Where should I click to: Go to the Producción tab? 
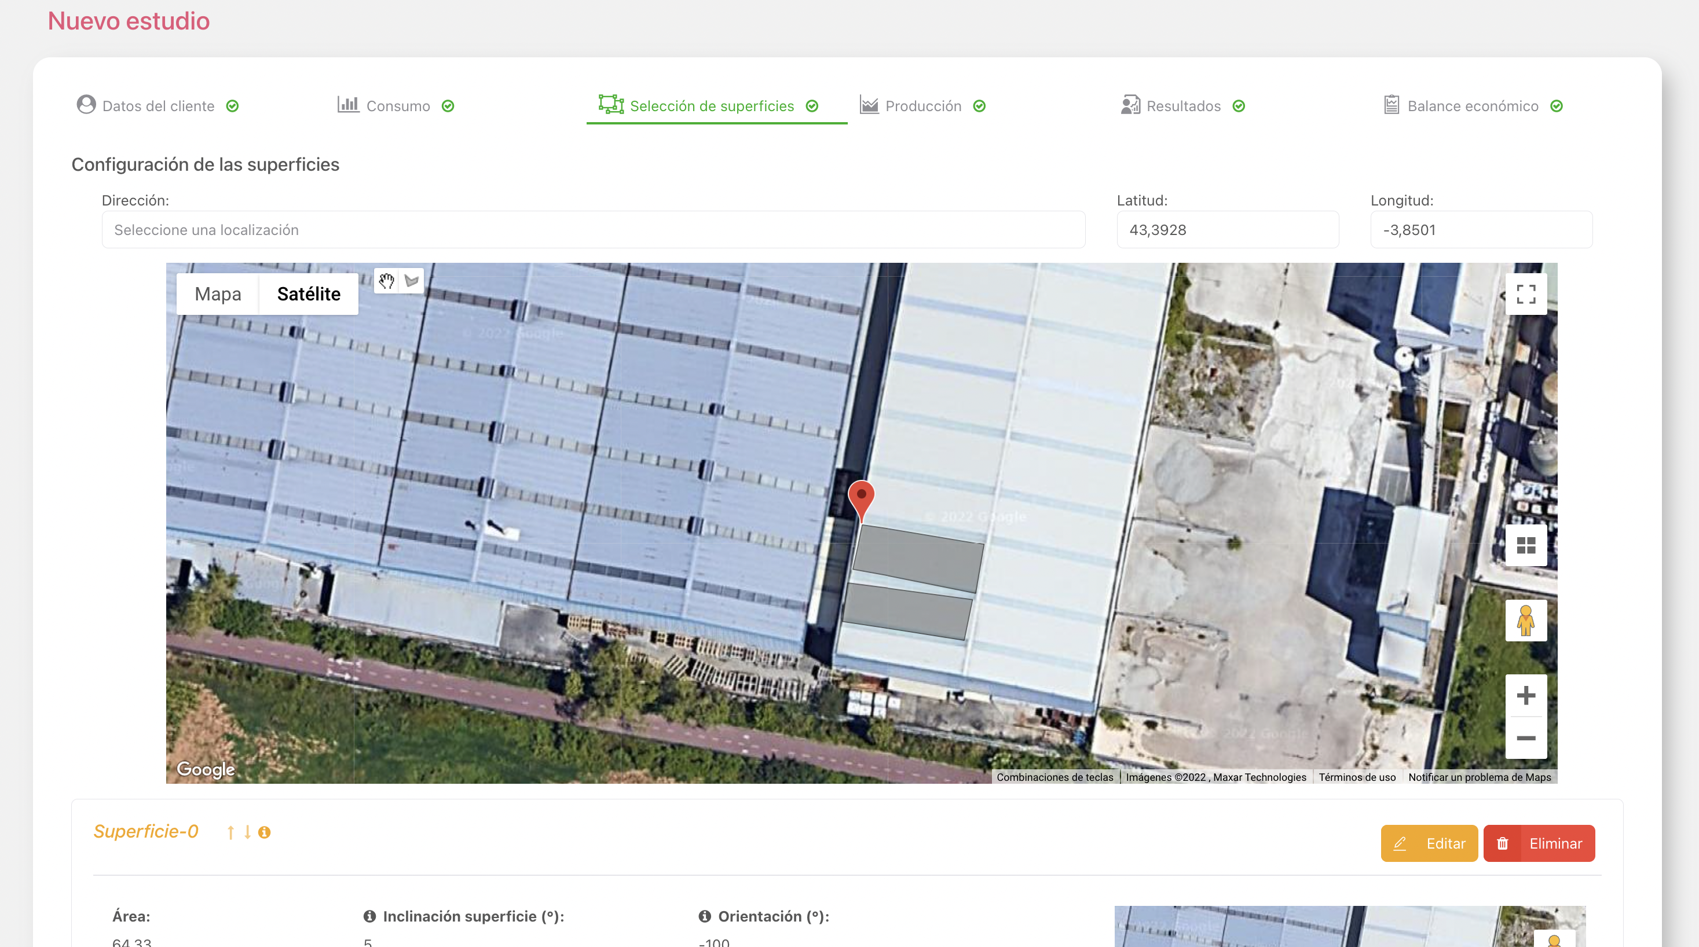pos(922,106)
